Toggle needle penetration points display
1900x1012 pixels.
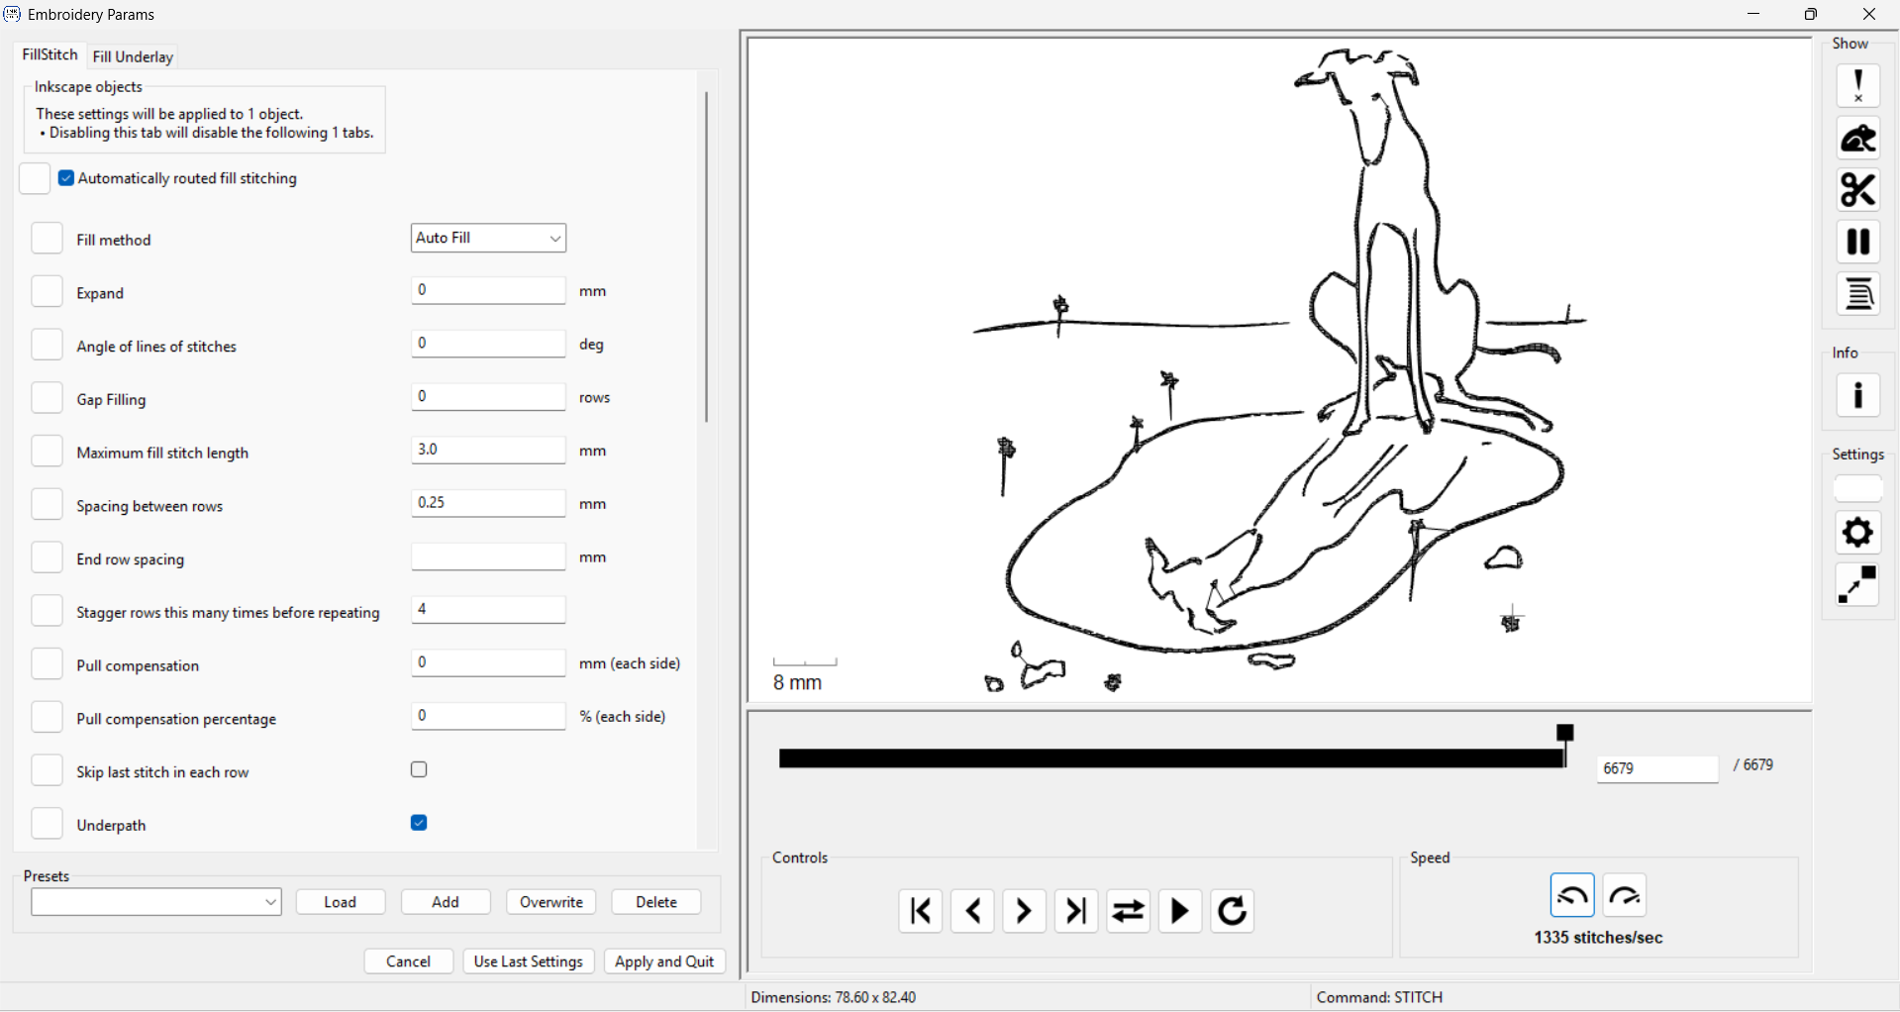pyautogui.click(x=1857, y=86)
